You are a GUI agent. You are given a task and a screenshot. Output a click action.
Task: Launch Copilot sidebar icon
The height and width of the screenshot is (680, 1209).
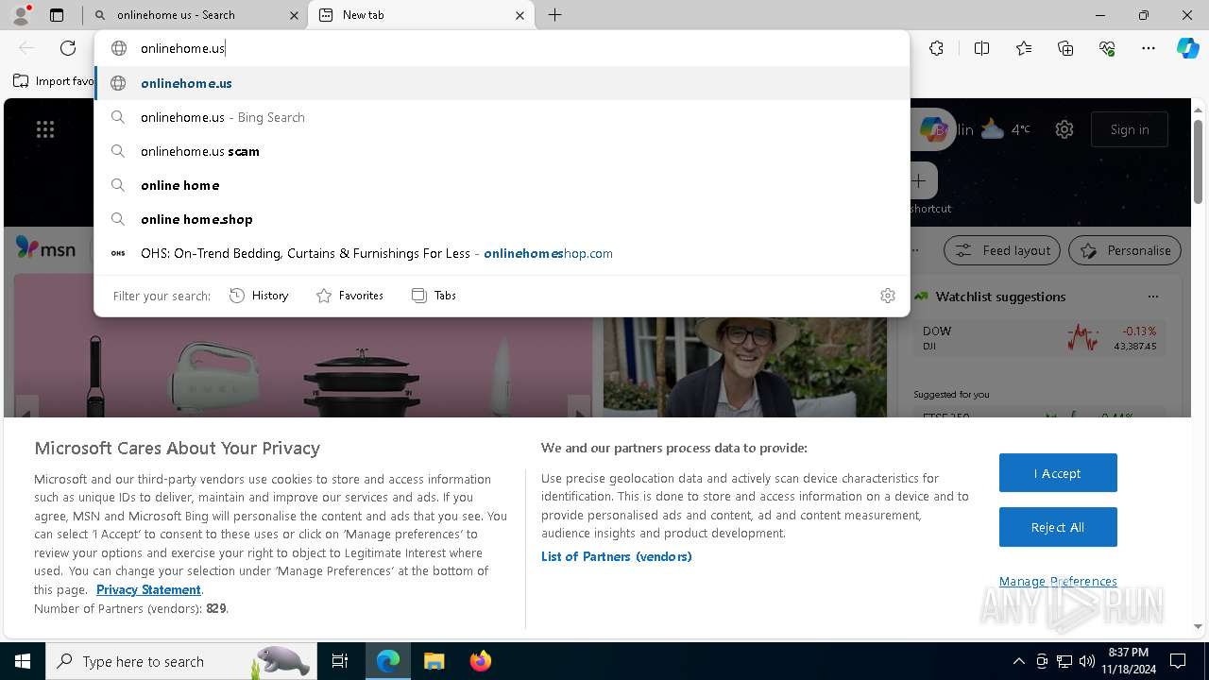point(1187,48)
